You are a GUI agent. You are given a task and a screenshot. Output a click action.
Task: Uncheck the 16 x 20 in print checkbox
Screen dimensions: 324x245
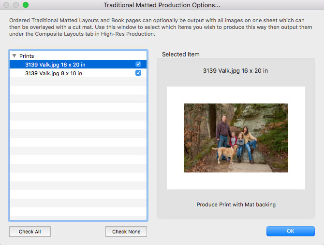(x=138, y=64)
